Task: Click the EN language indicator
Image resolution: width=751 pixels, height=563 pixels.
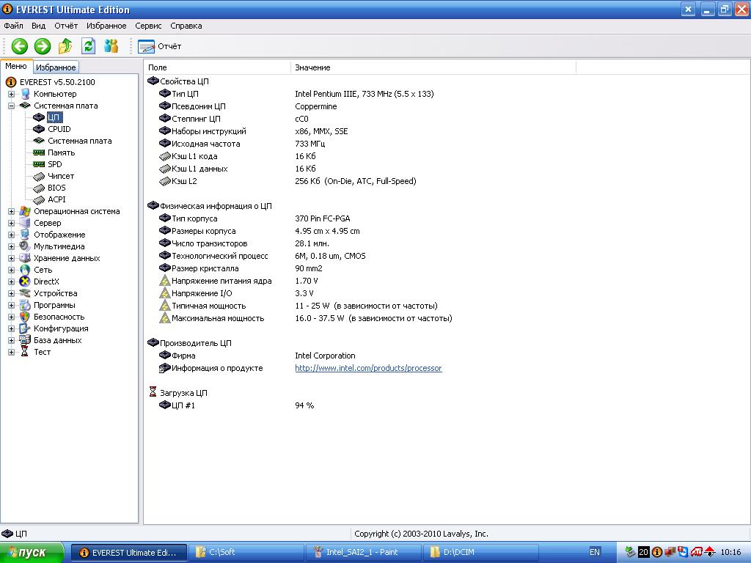Action: (x=594, y=552)
